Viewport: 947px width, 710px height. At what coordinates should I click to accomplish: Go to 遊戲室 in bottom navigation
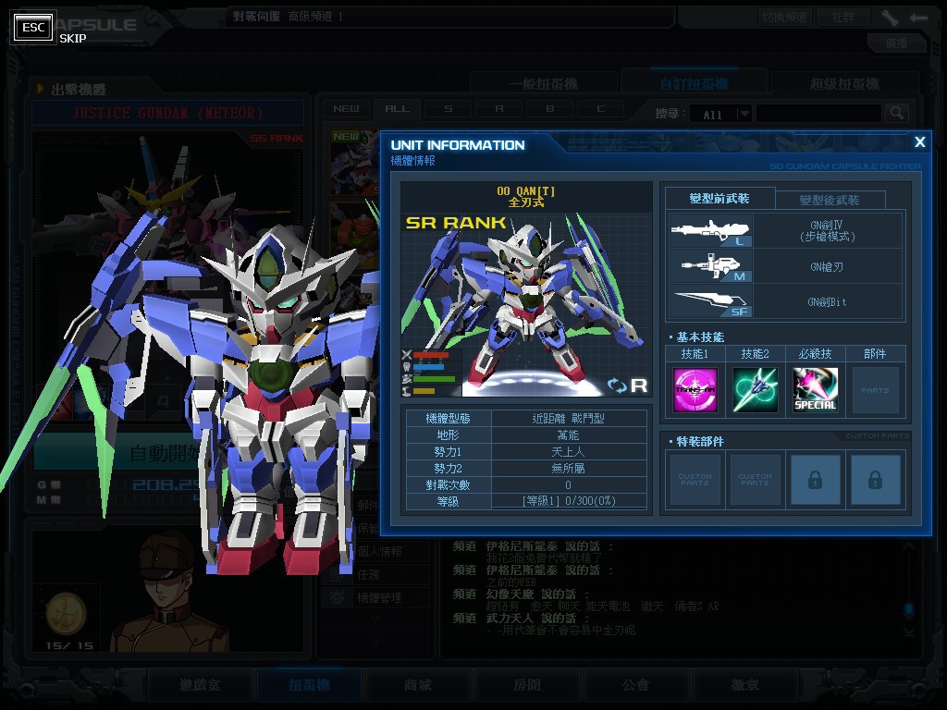coord(200,685)
